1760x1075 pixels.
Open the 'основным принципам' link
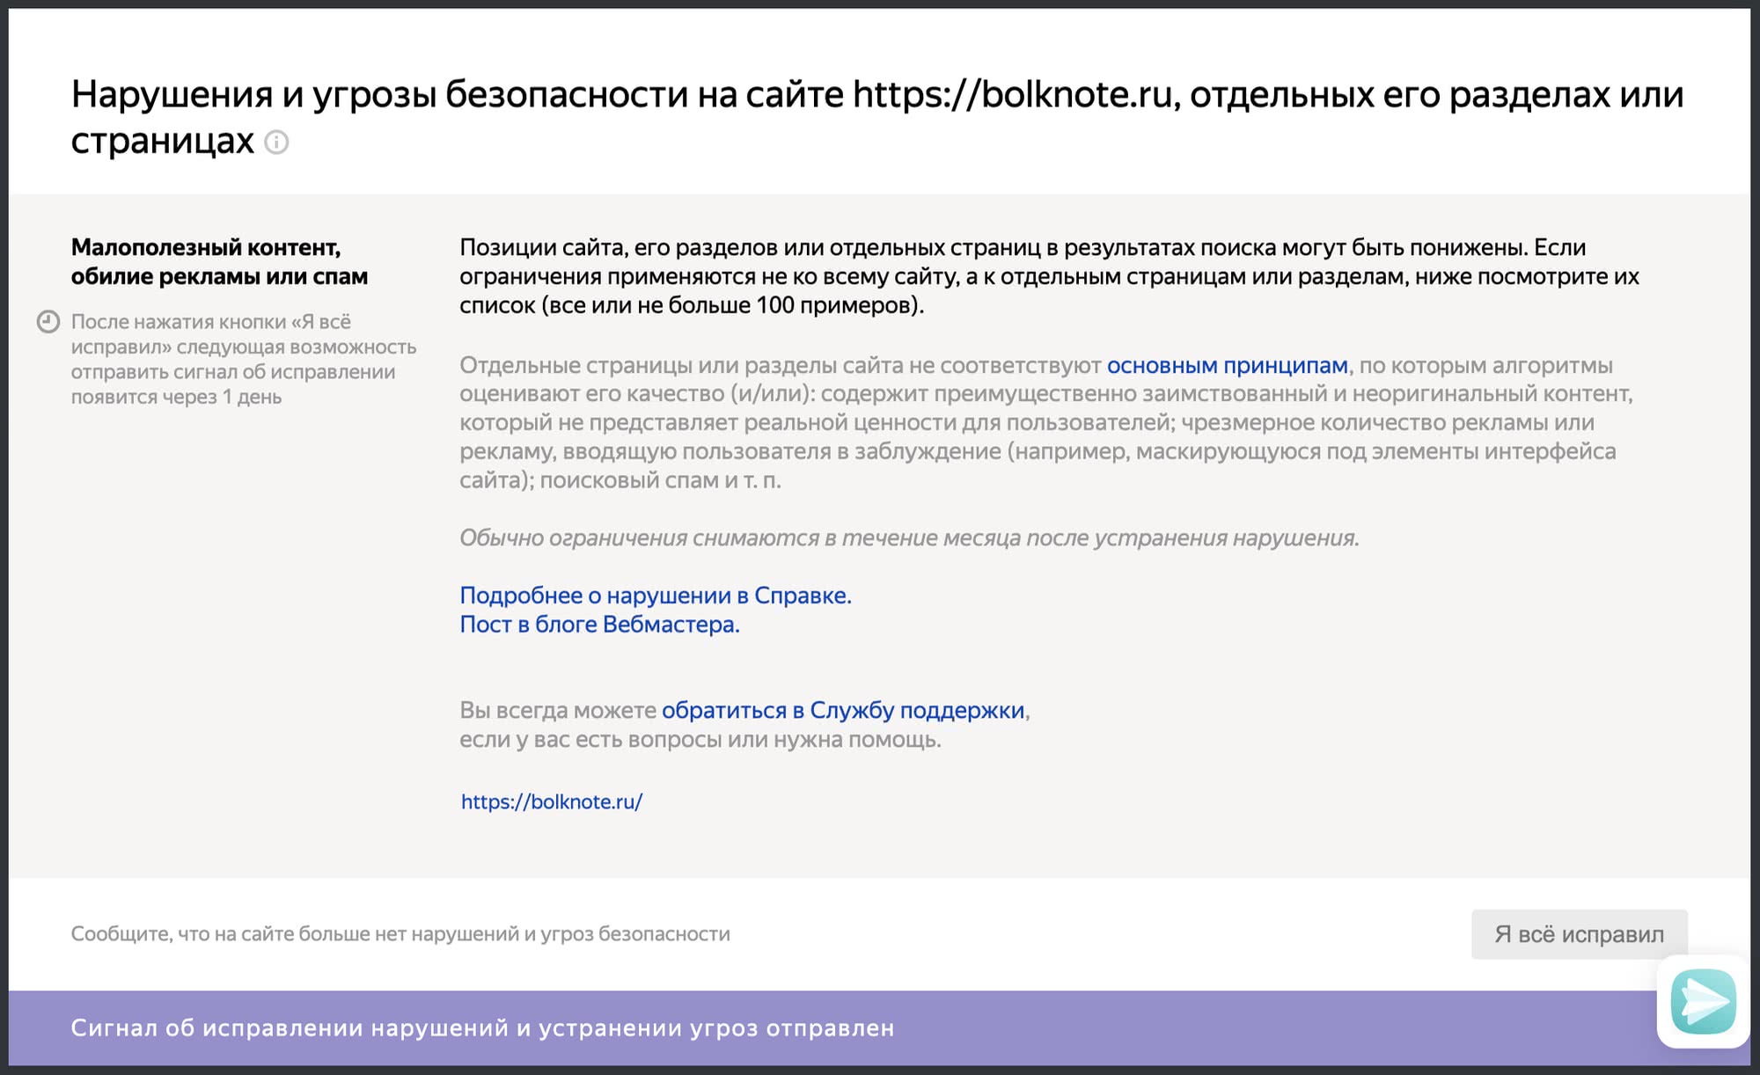tap(1227, 365)
